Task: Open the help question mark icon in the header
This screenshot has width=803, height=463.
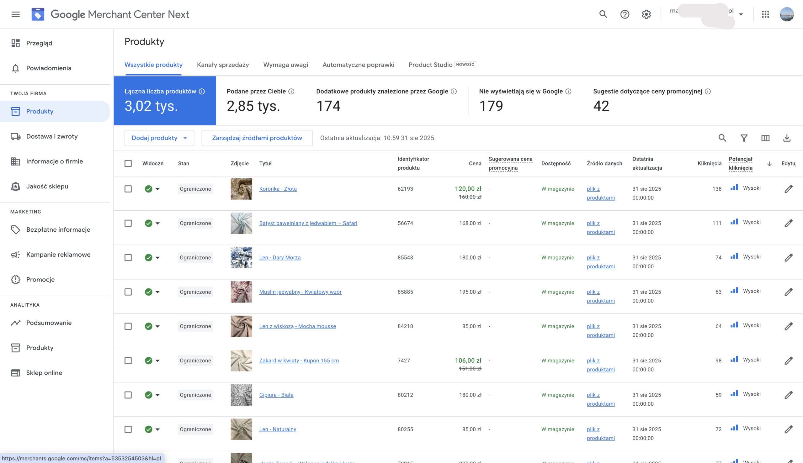Action: tap(625, 14)
